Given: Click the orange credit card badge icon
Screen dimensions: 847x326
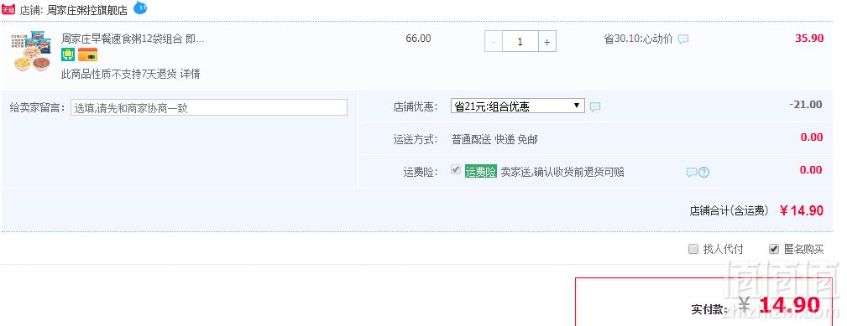Looking at the screenshot, I should coord(87,54).
